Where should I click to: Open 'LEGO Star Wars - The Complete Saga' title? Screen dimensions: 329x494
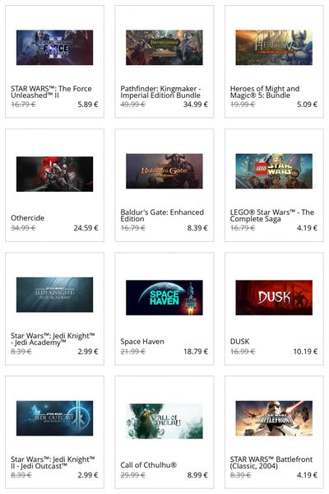[x=272, y=216]
